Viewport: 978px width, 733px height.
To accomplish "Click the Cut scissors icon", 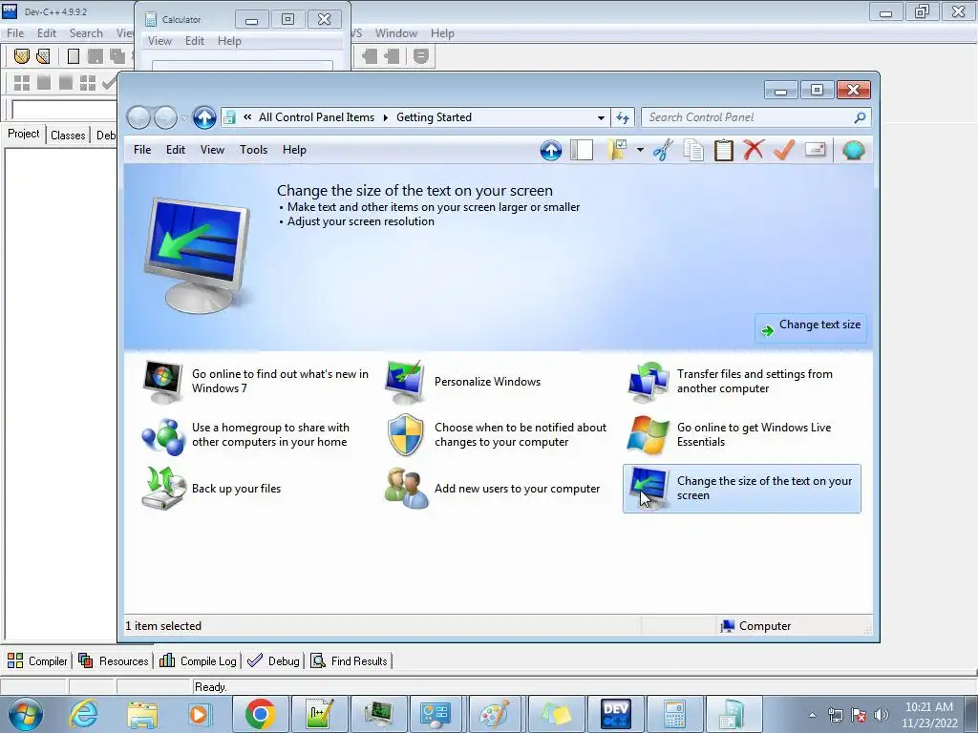I will (663, 150).
